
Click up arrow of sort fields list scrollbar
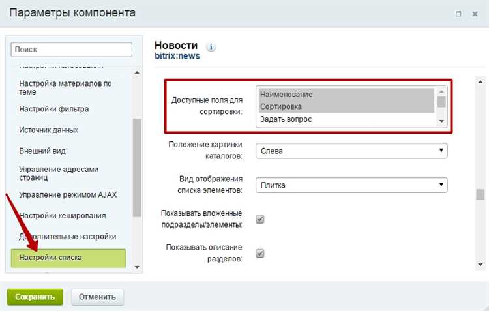(441, 92)
